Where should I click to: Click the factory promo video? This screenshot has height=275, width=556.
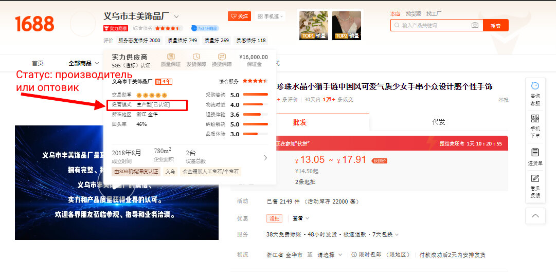117,183
